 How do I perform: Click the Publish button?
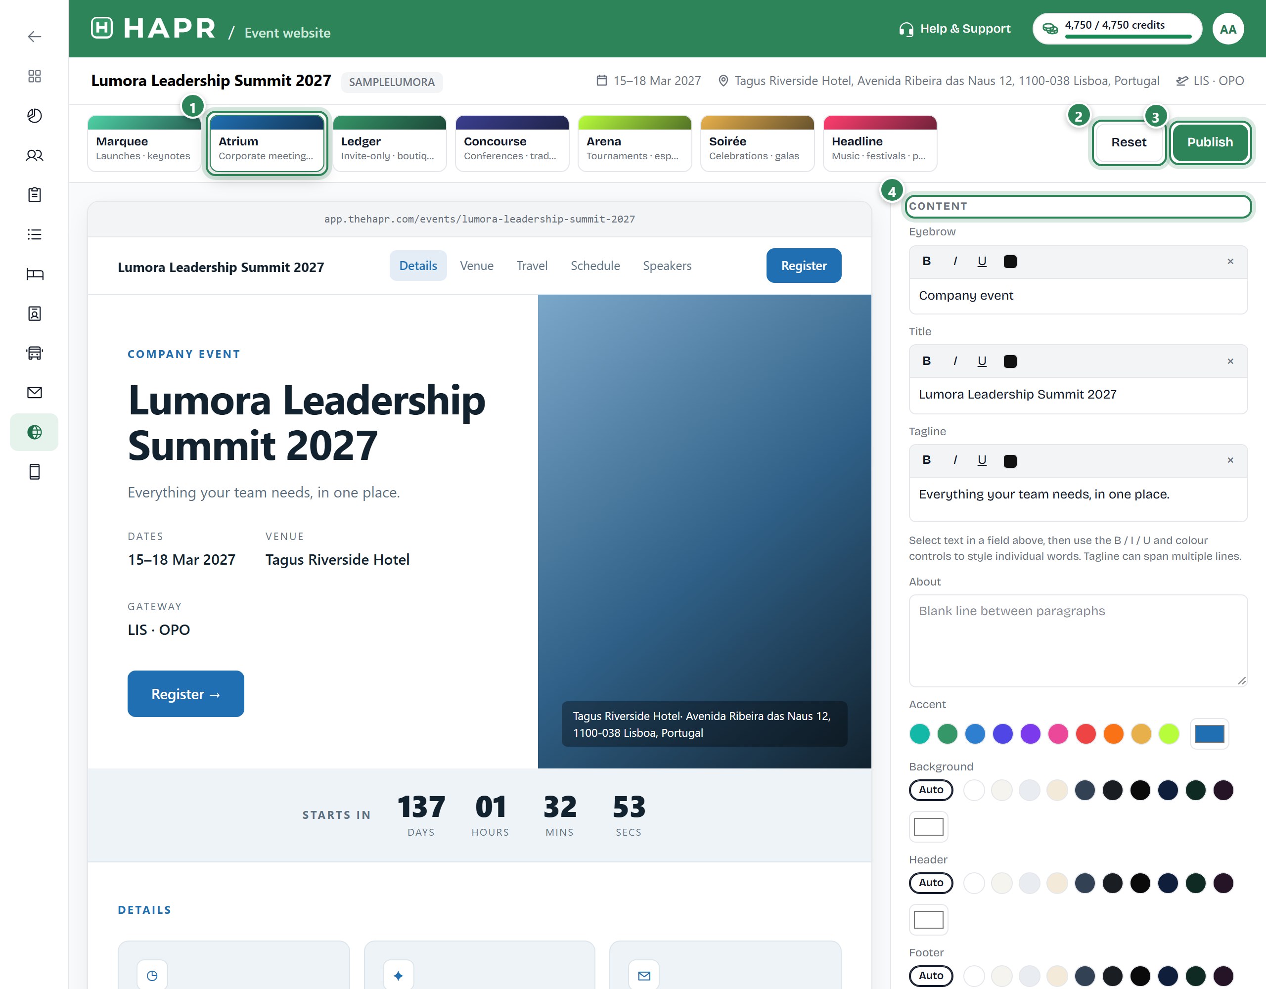[1209, 142]
